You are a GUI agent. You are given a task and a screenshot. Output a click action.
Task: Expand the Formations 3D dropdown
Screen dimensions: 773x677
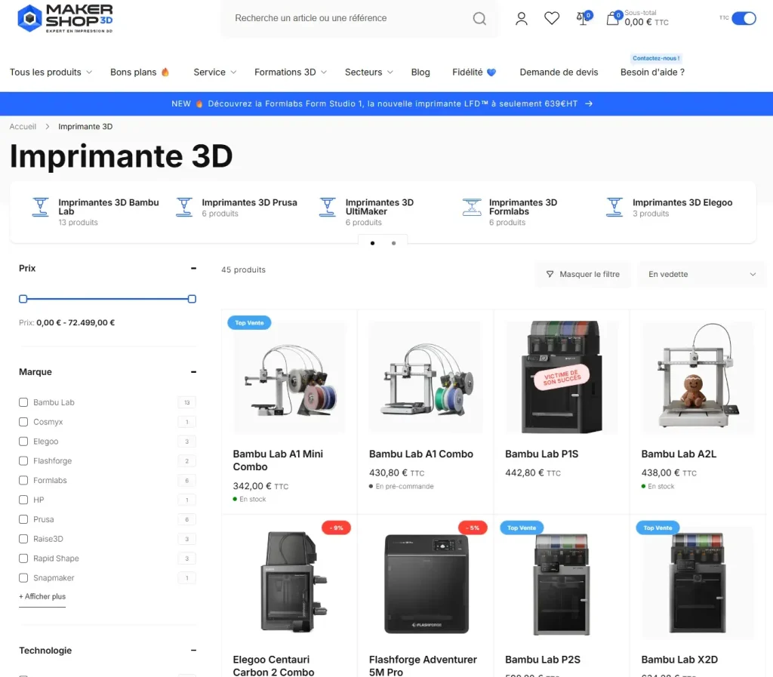(291, 72)
